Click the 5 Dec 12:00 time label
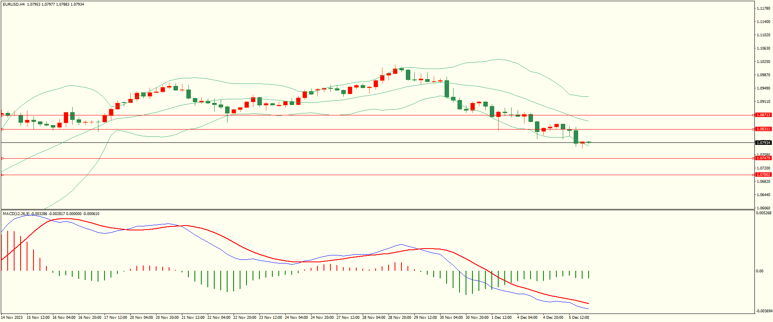 tap(579, 318)
